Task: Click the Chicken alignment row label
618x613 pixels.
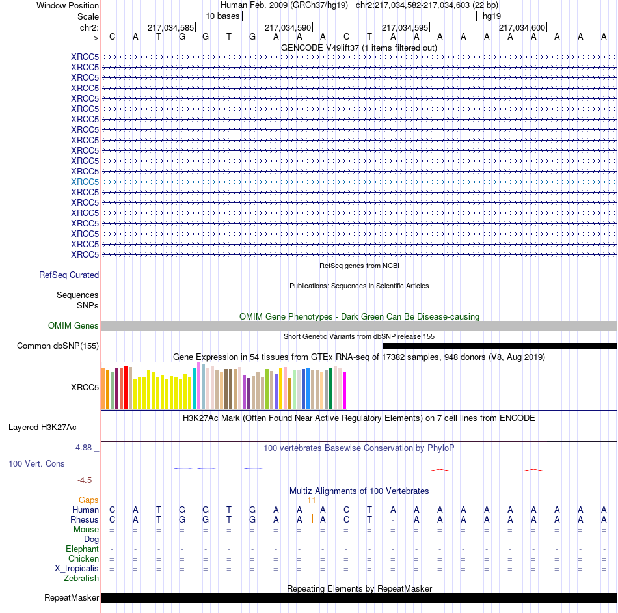Action: (x=83, y=558)
